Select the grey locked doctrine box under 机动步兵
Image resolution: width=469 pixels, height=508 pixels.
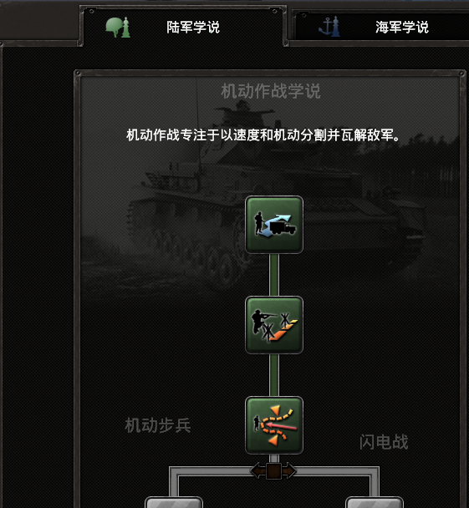click(174, 502)
